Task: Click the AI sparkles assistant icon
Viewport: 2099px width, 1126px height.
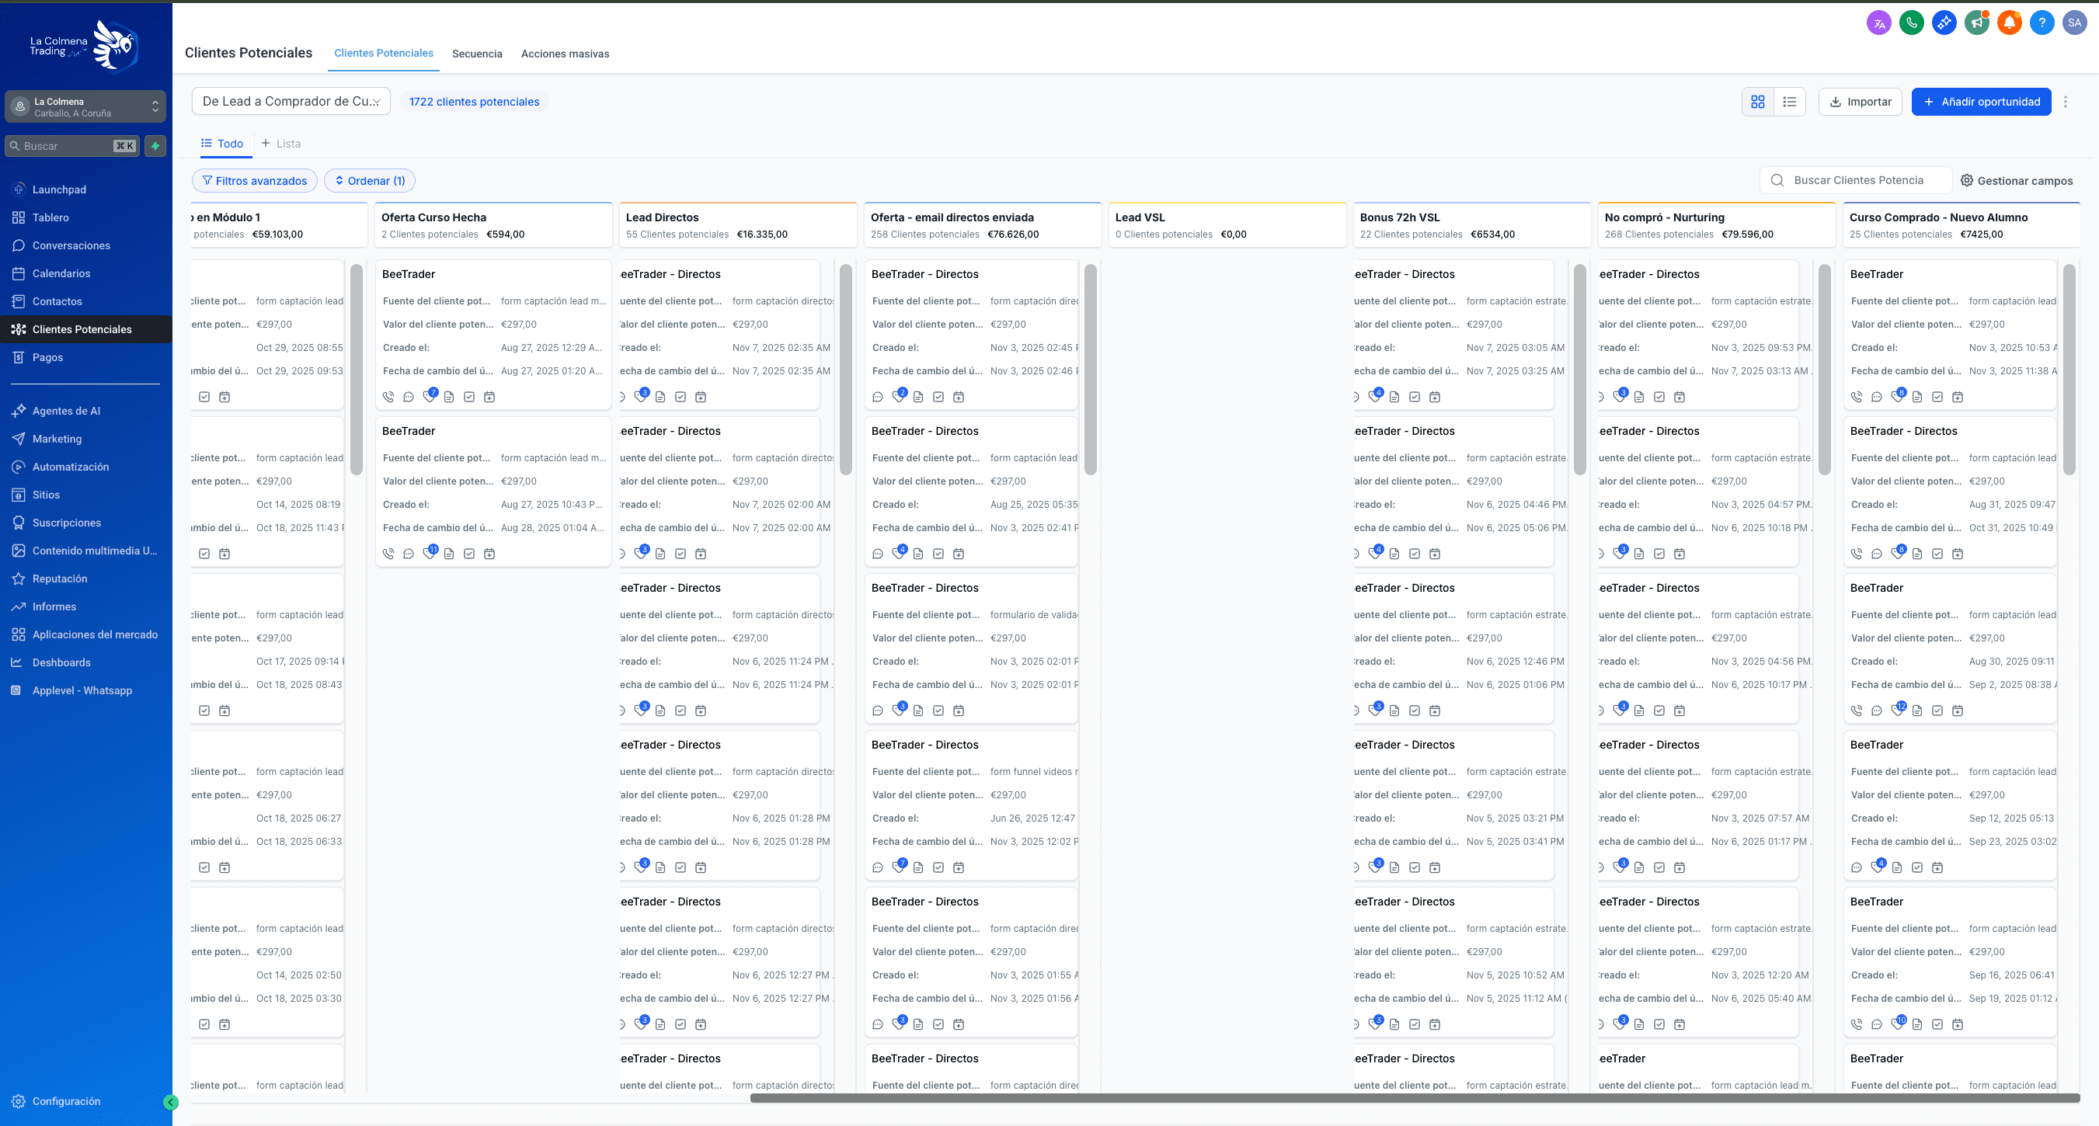Action: 1944,22
